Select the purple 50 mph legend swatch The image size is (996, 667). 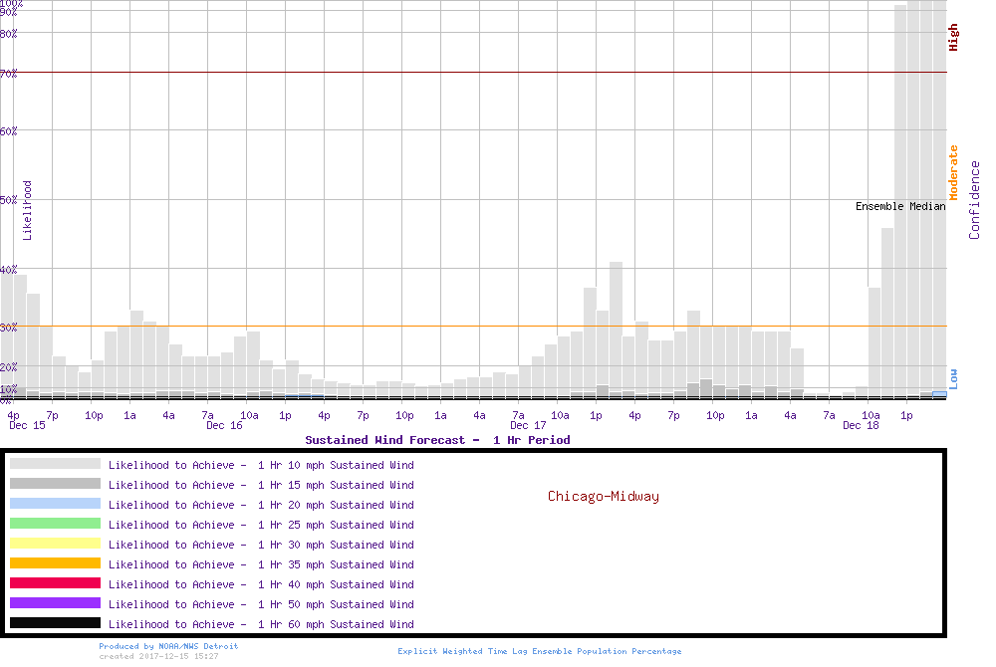[55, 603]
